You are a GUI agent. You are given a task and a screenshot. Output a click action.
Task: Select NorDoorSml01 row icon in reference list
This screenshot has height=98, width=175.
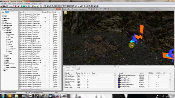coord(119,77)
